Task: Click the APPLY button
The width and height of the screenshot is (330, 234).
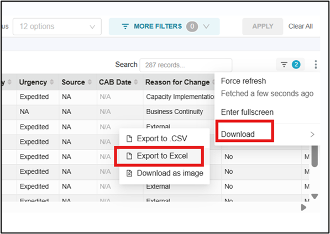Action: (x=263, y=26)
